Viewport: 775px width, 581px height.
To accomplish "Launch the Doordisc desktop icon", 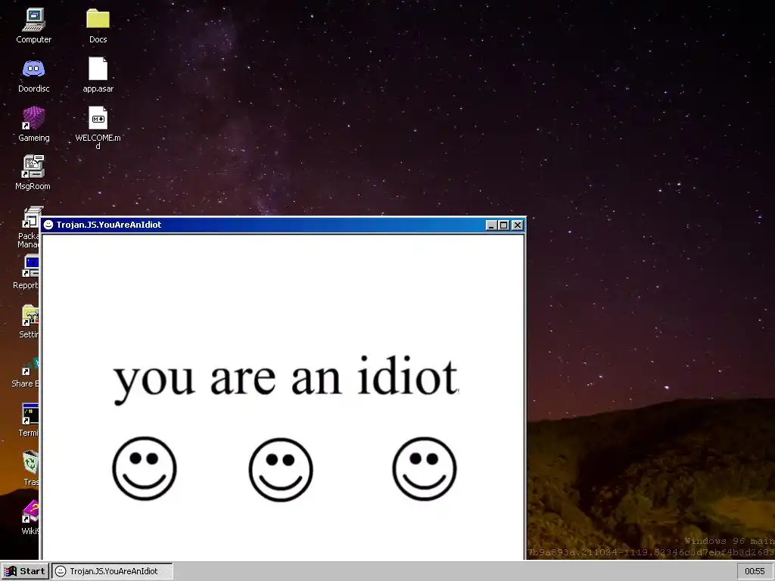I will click(33, 69).
